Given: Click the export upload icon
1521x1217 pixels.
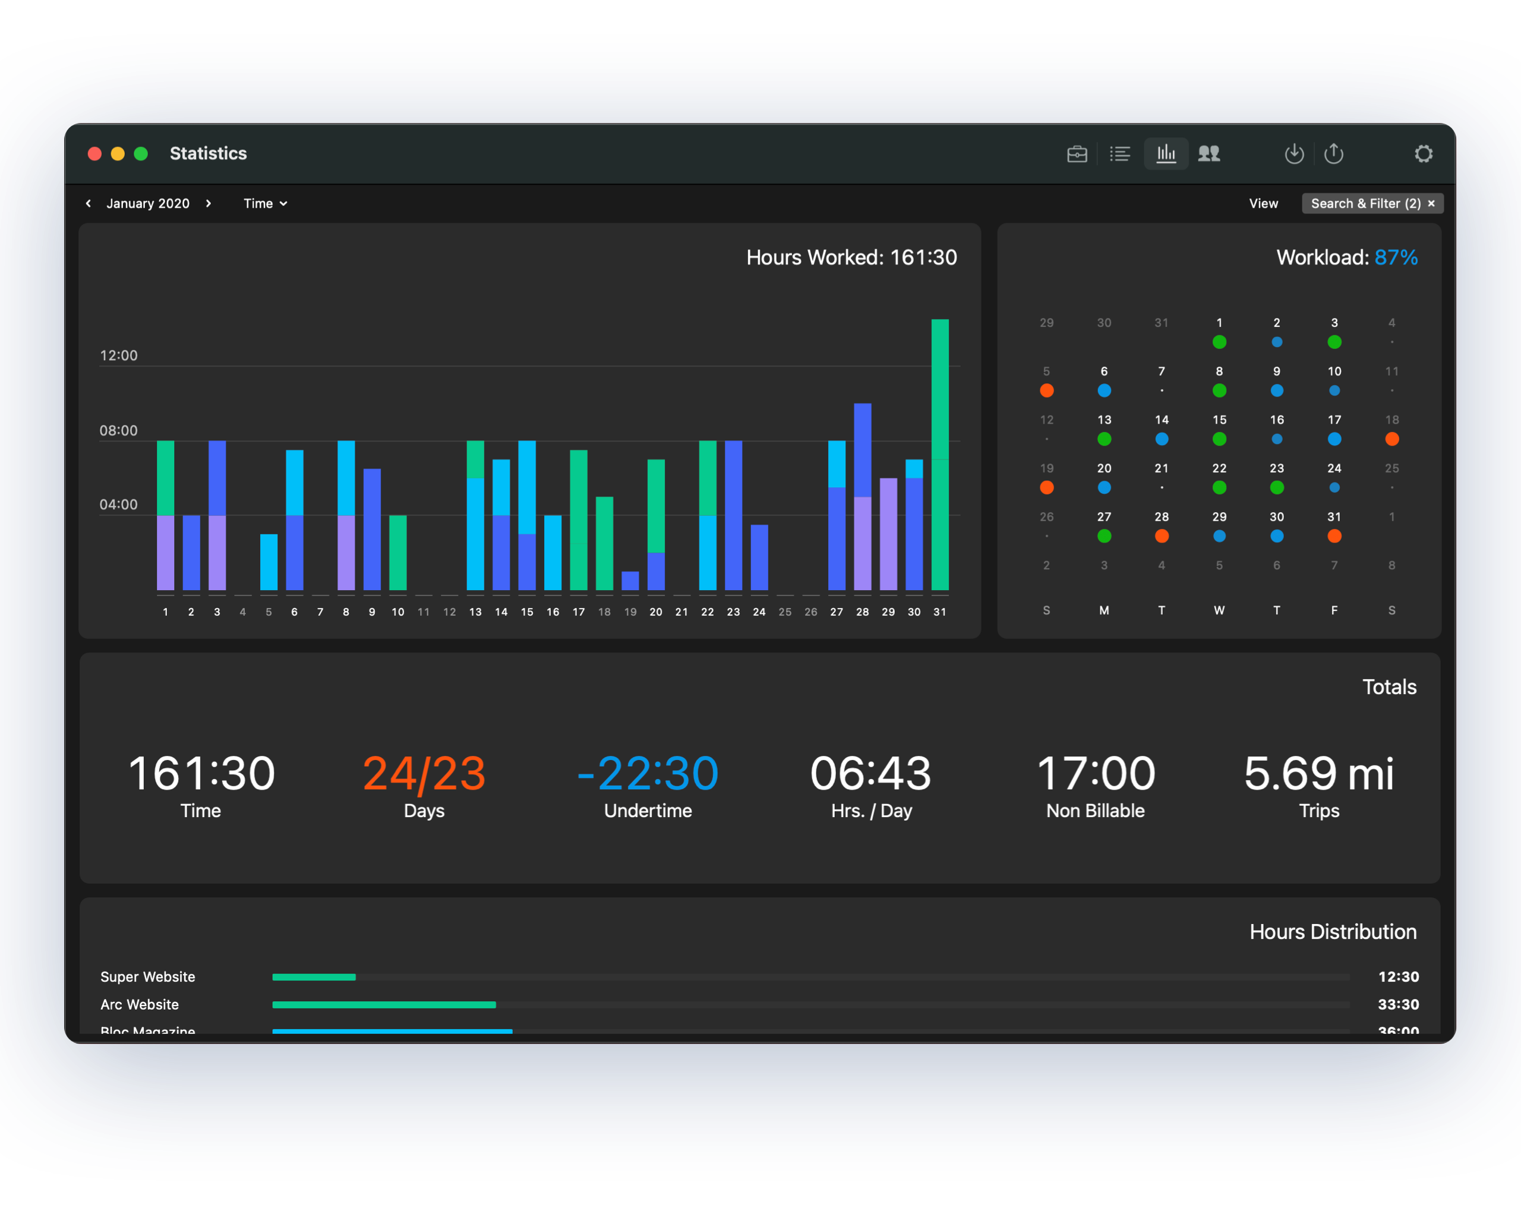Looking at the screenshot, I should point(1333,154).
